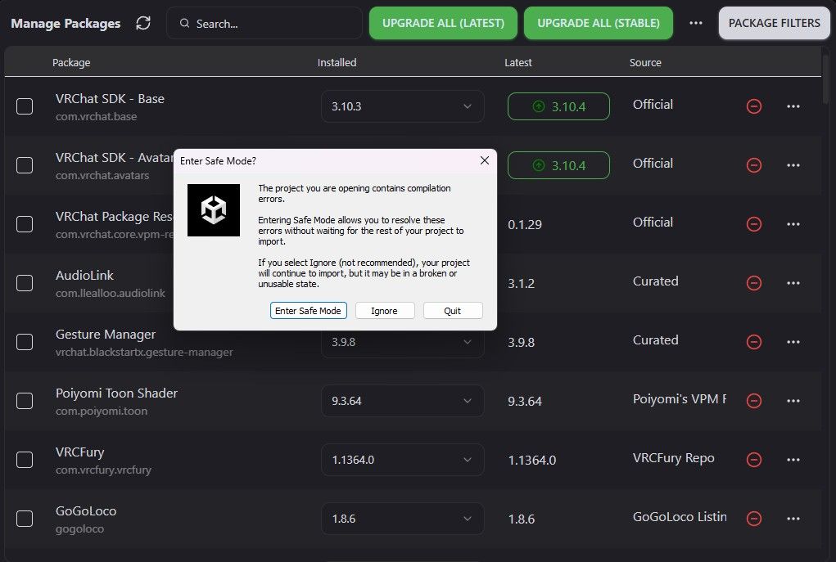The height and width of the screenshot is (562, 836).
Task: Select the AudioLink package checkbox
Action: pyautogui.click(x=25, y=283)
